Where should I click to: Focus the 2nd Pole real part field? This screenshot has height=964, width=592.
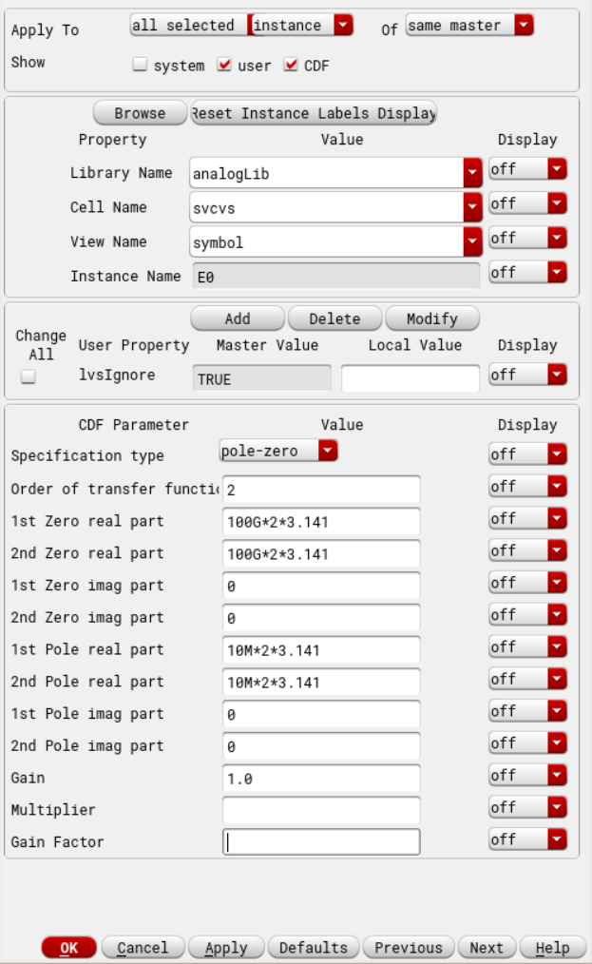pos(321,682)
